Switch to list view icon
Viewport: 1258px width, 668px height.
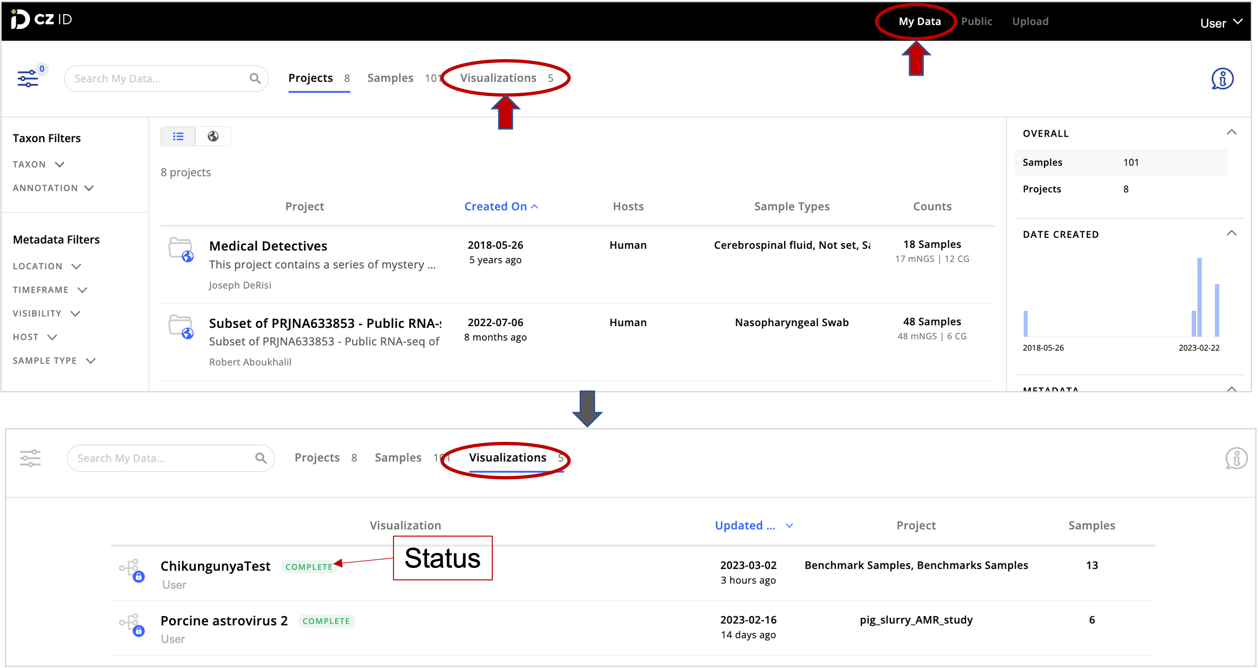[178, 136]
